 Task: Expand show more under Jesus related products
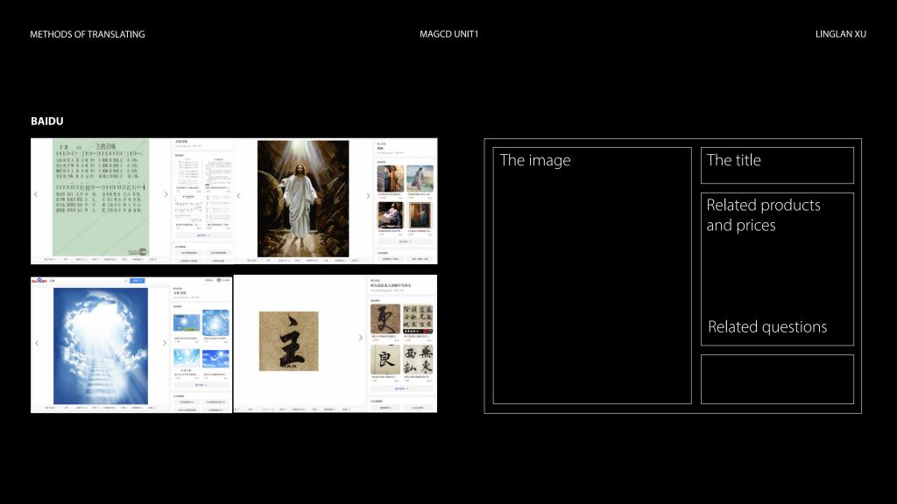[405, 241]
